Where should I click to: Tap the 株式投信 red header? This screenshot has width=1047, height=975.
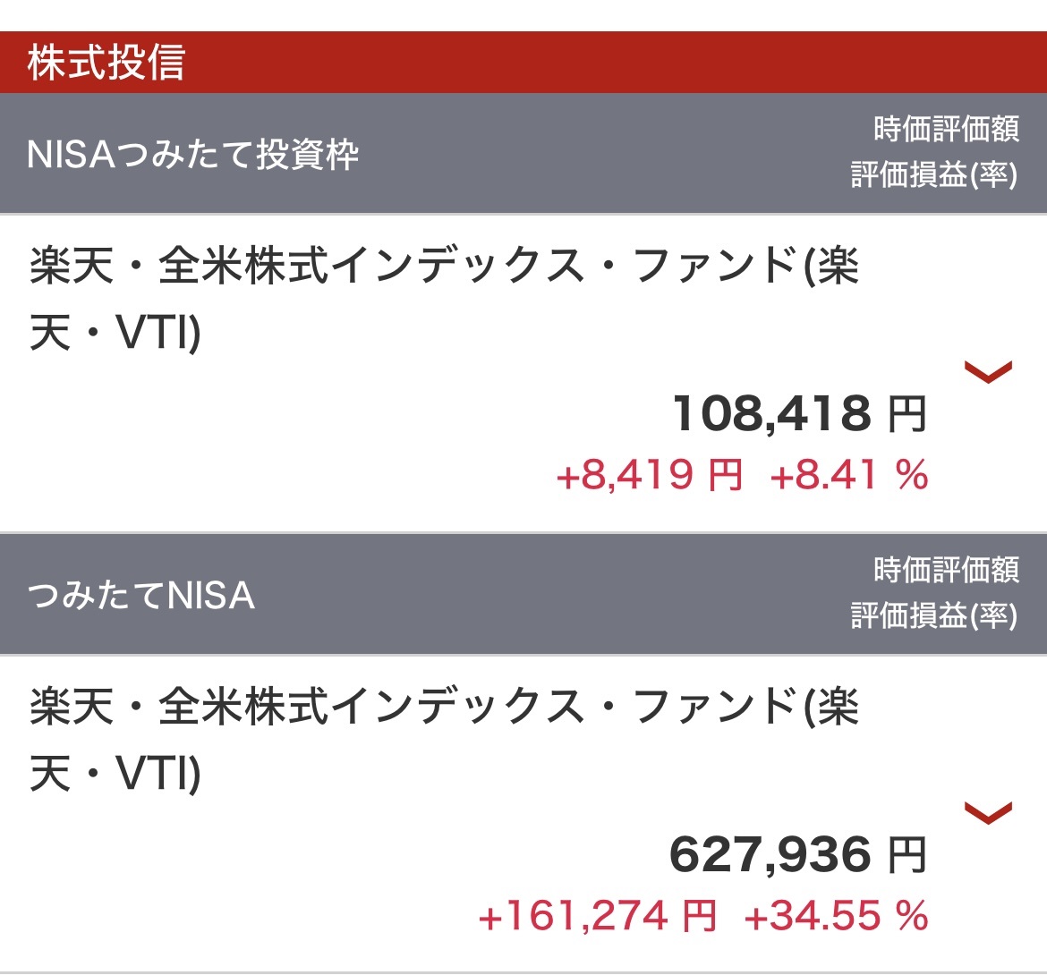coord(106,63)
